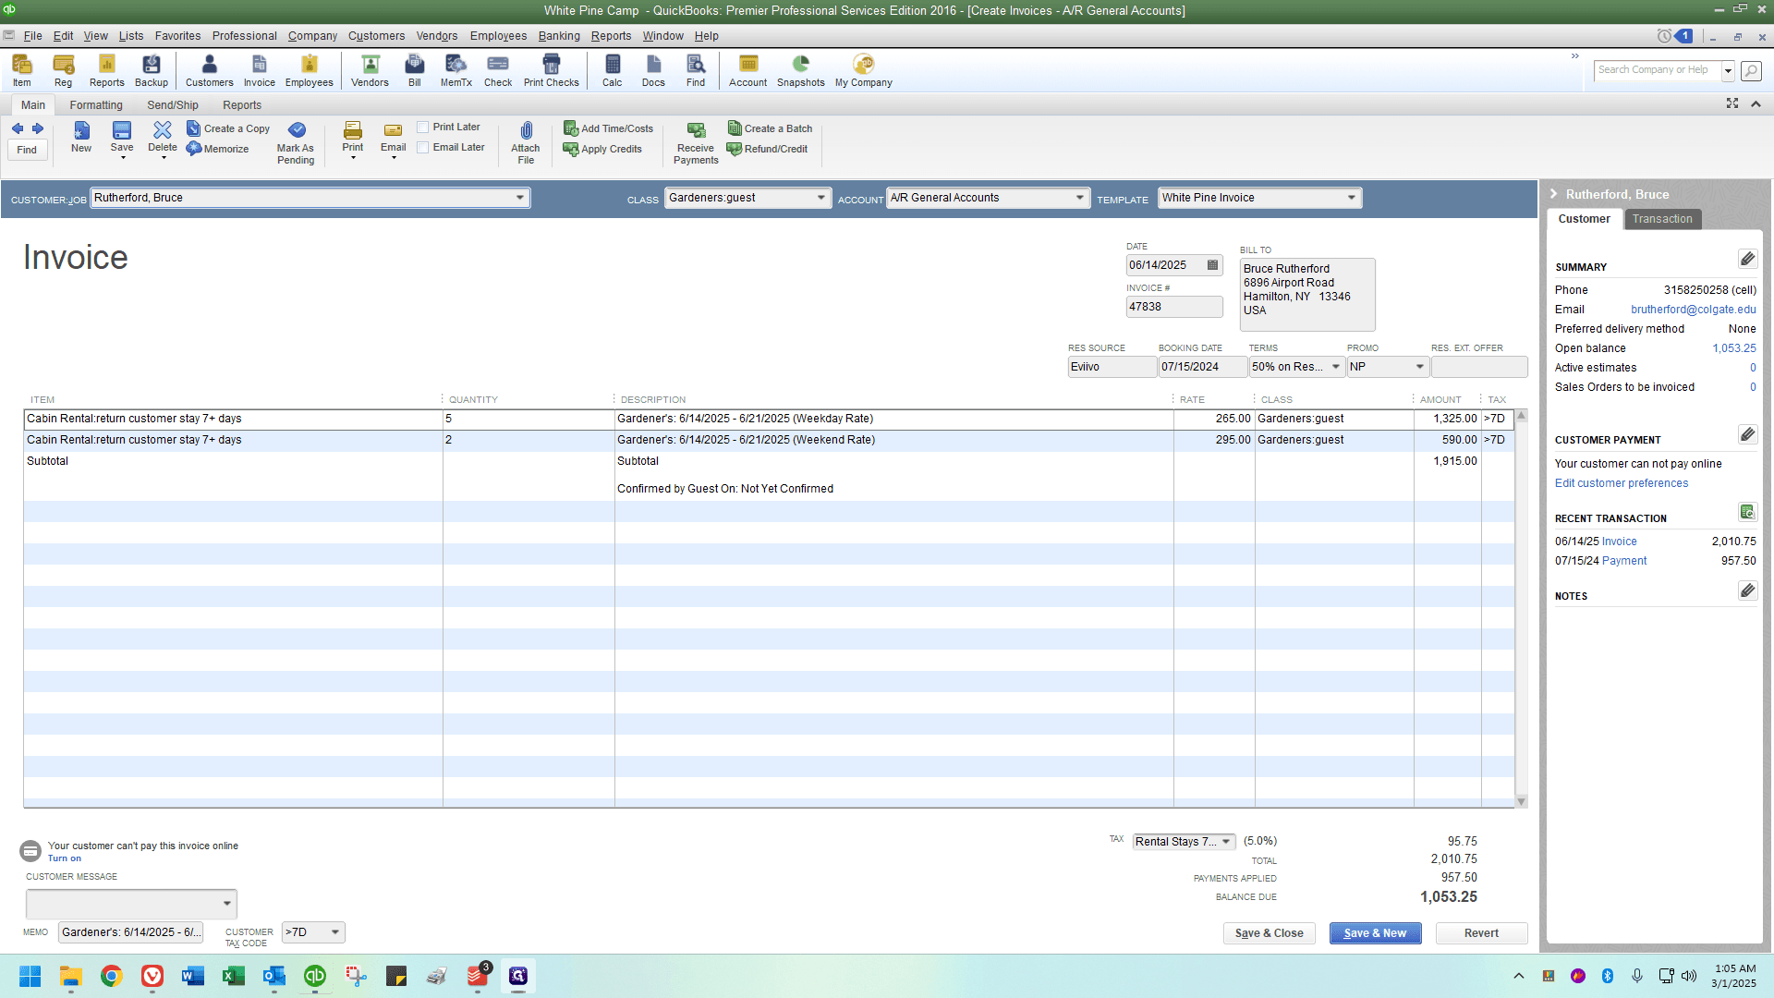Collapse the Rutherford, Bruce side panel
The width and height of the screenshot is (1774, 998).
[x=1554, y=194]
